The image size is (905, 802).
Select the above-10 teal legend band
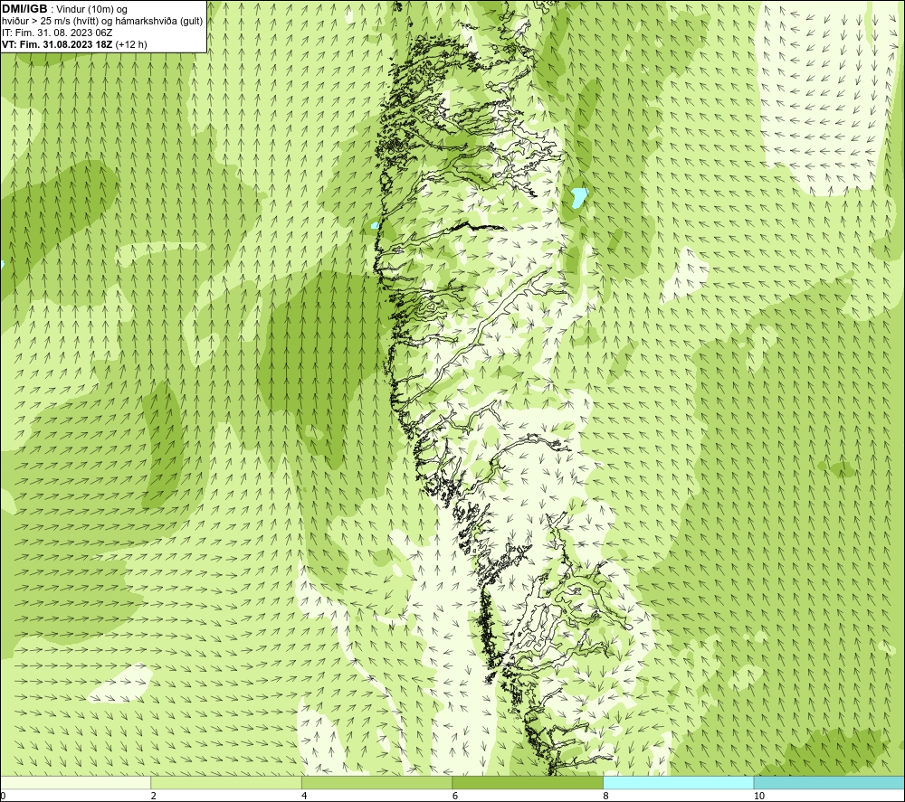tap(829, 782)
